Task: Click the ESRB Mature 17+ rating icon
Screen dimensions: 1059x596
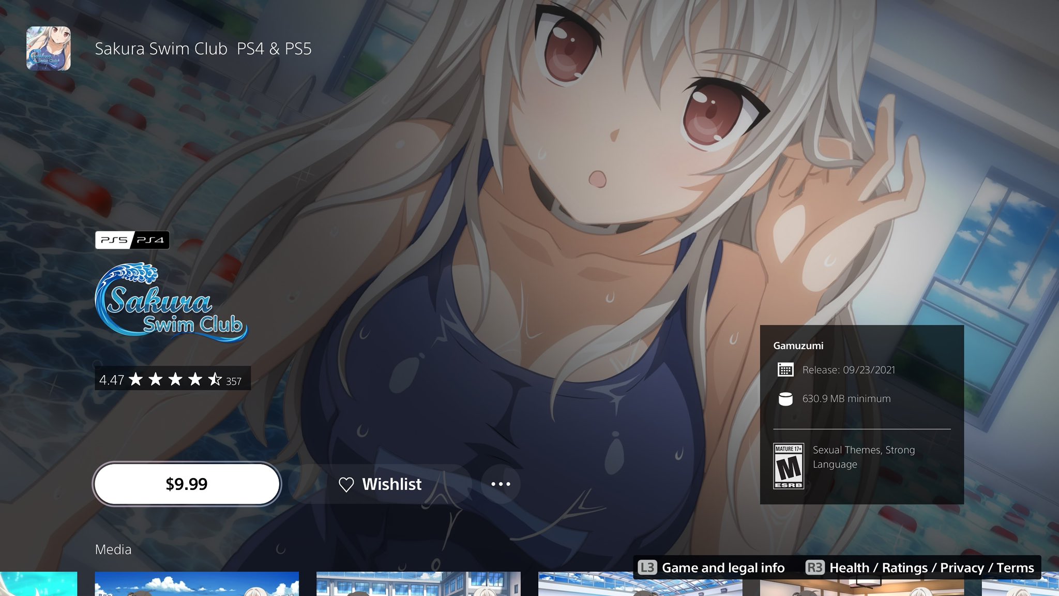Action: pyautogui.click(x=788, y=466)
